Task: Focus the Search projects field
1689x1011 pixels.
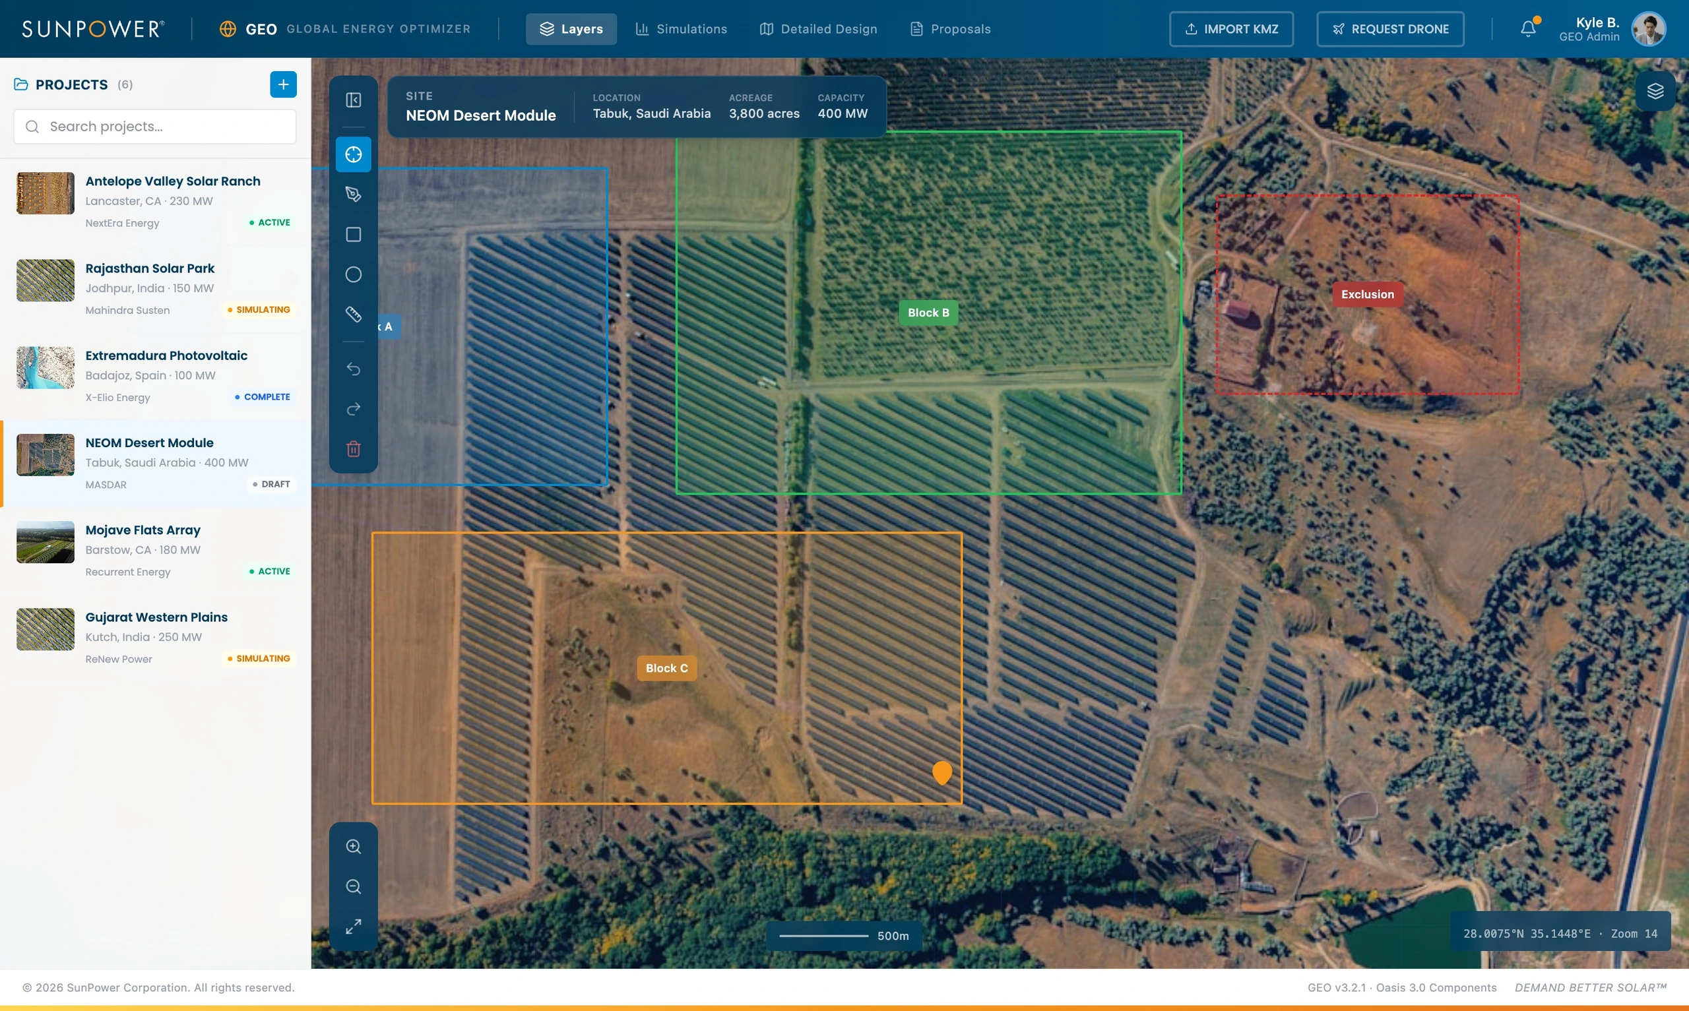Action: pos(154,127)
